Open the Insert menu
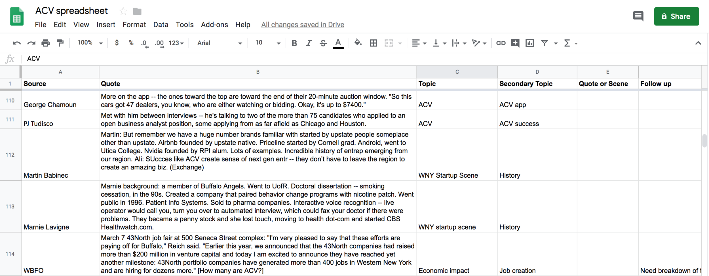The height and width of the screenshot is (276, 709). 105,25
